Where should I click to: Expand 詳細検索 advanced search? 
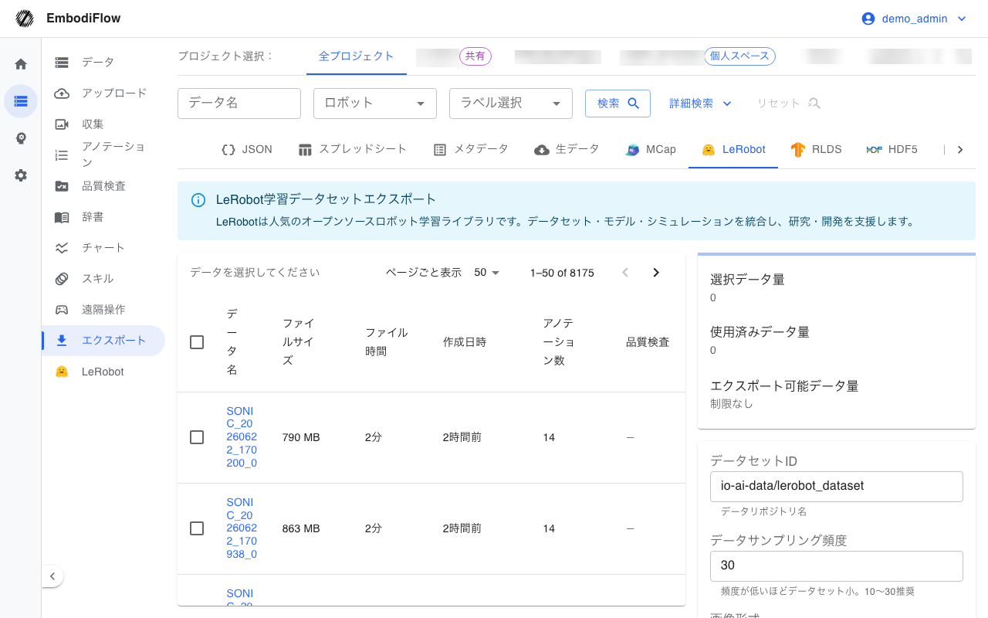(700, 104)
